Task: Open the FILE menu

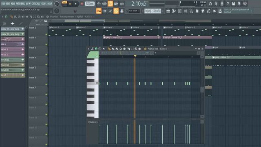Action: [3, 4]
